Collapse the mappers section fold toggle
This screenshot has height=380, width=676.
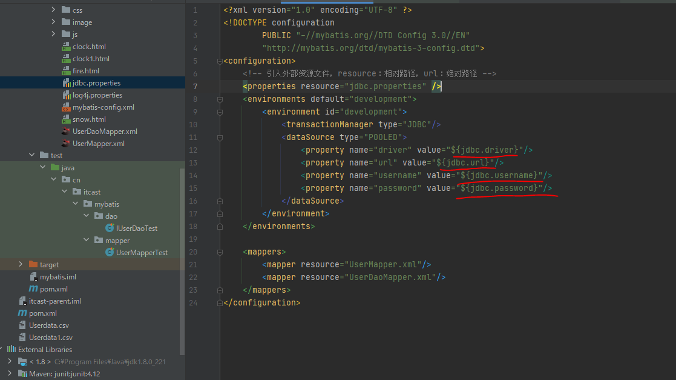coord(219,252)
